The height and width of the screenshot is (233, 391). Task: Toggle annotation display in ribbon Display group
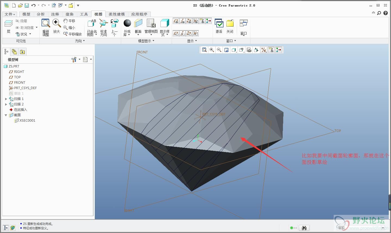tap(202, 21)
